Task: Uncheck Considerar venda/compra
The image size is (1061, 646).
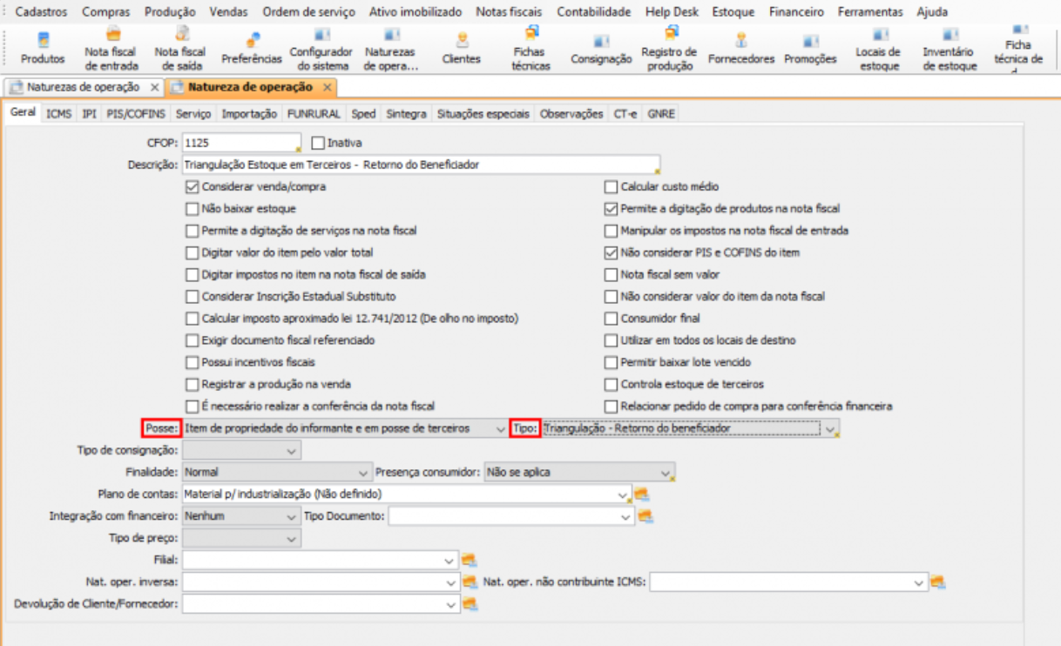Action: (x=193, y=187)
